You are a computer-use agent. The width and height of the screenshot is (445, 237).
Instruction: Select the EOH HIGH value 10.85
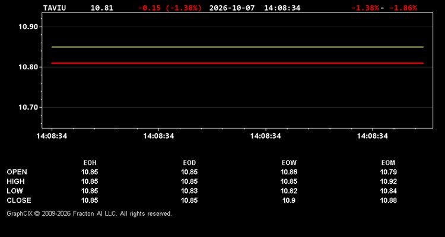(x=90, y=181)
